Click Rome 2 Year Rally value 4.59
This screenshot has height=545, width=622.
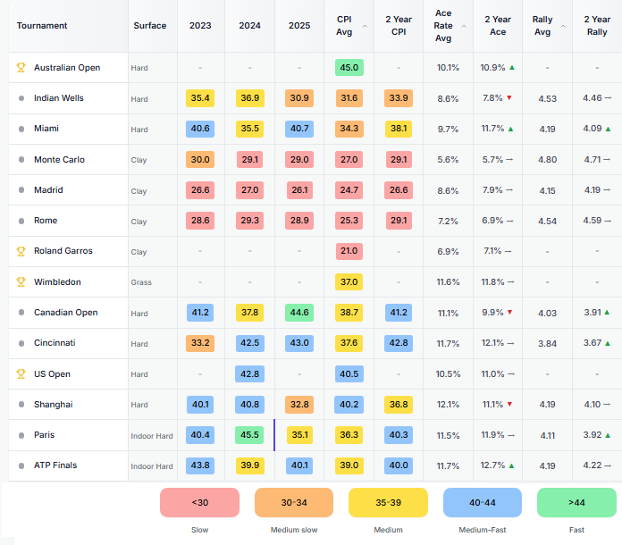pos(593,220)
